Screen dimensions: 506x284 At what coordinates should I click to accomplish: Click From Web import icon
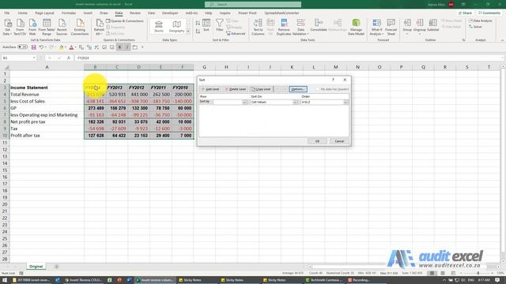coord(32,27)
